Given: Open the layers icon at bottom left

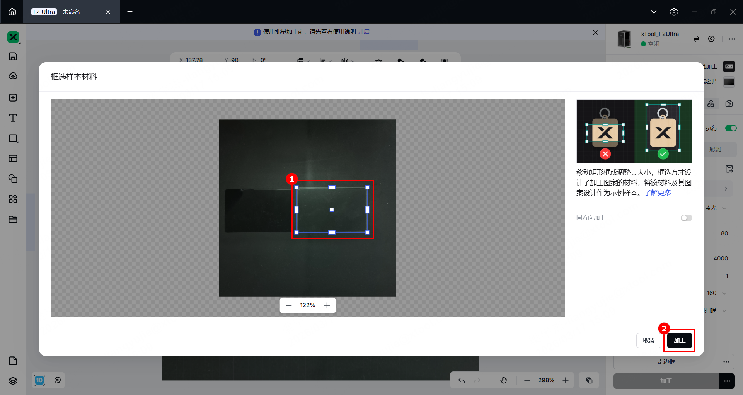Looking at the screenshot, I should click(13, 381).
